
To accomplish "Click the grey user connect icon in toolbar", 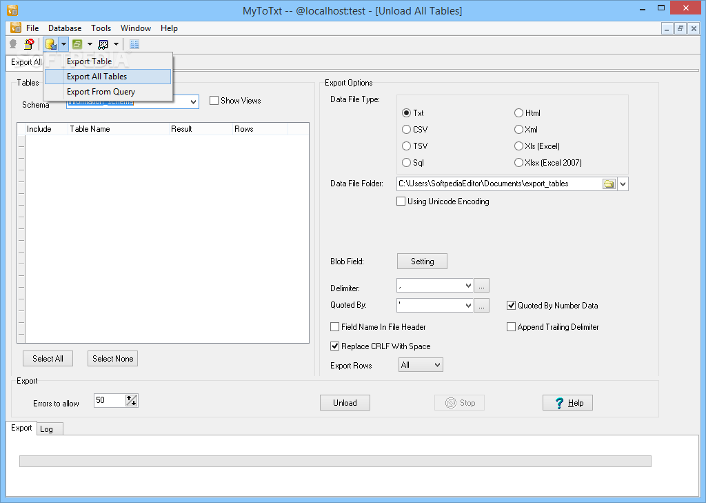I will (x=13, y=44).
